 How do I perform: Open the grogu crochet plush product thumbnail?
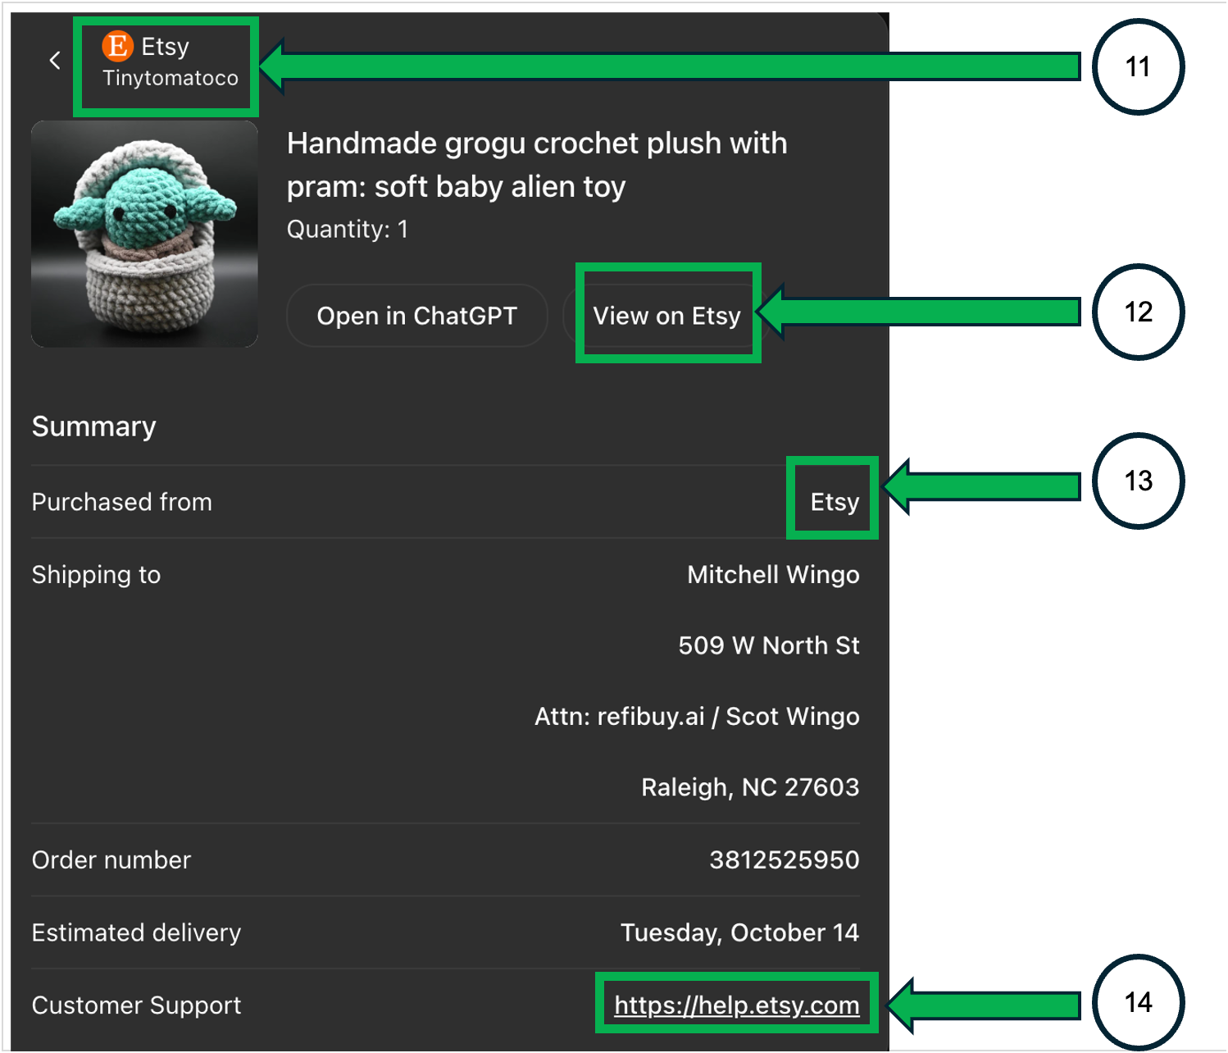(144, 234)
